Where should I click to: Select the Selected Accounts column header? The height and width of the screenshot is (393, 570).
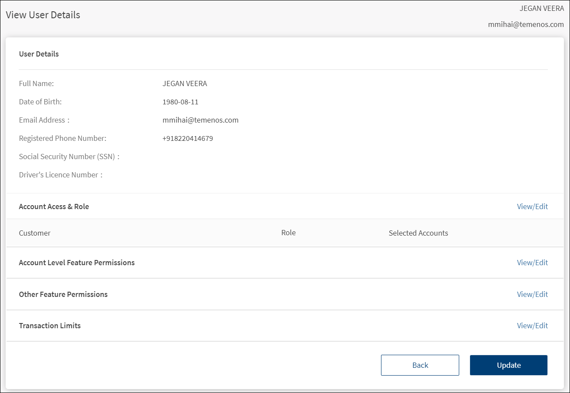418,233
